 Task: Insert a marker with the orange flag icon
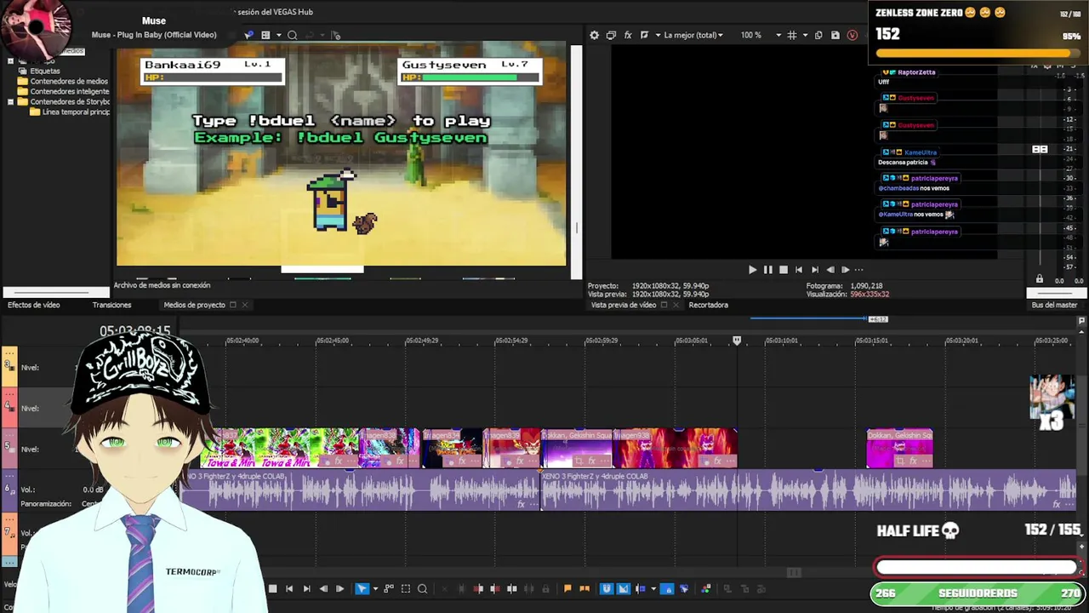click(x=567, y=588)
